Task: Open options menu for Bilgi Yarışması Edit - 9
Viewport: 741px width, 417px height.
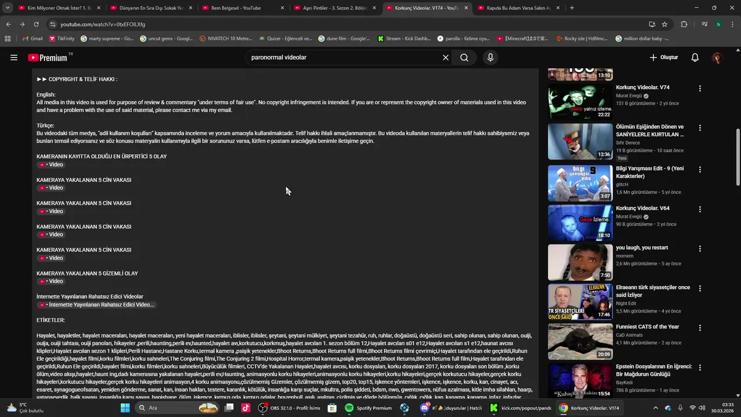Action: [x=700, y=170]
